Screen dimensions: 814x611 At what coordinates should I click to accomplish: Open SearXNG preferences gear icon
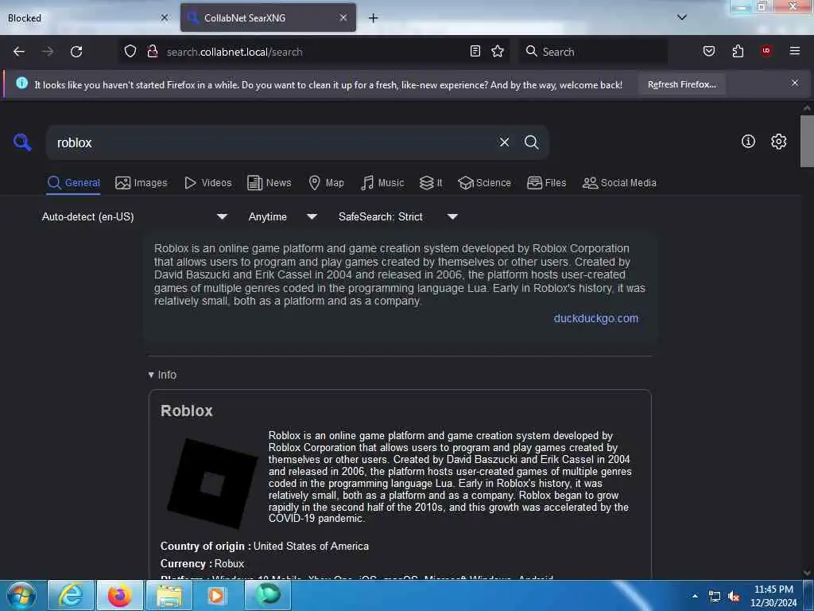point(778,142)
